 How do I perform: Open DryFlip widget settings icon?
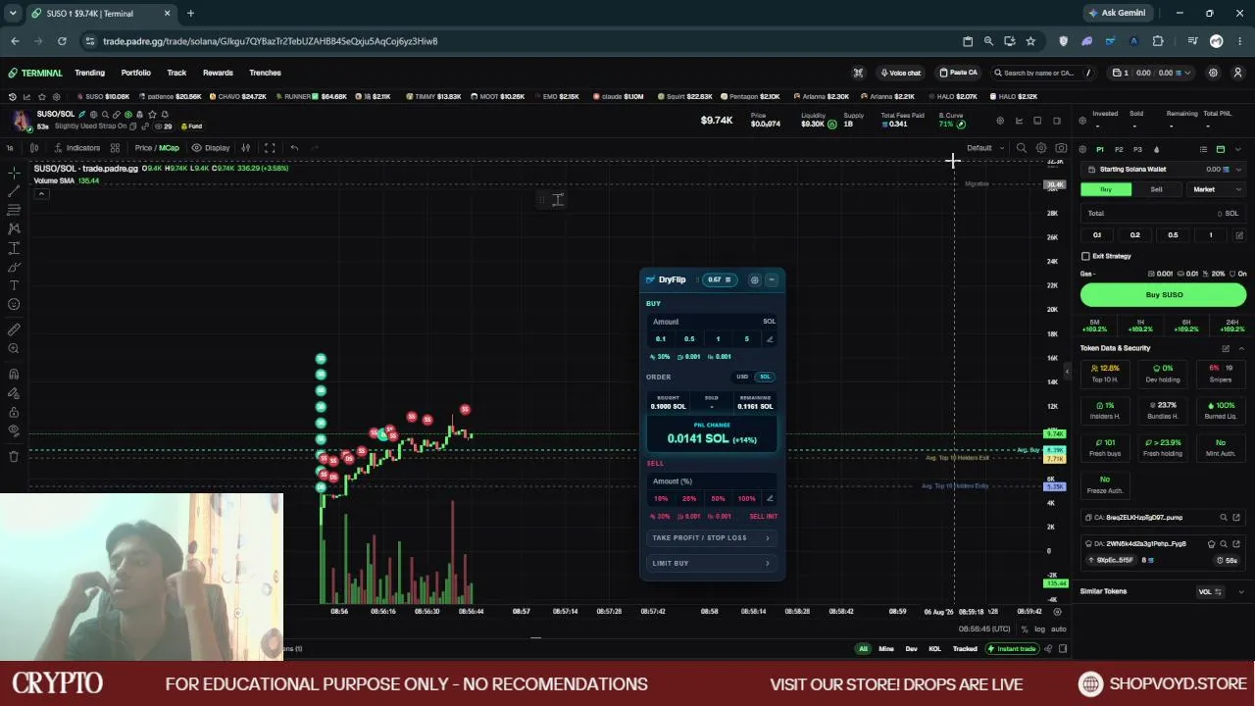[754, 280]
